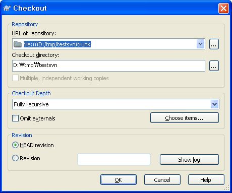Open Help for Checkout dialog

(206, 180)
